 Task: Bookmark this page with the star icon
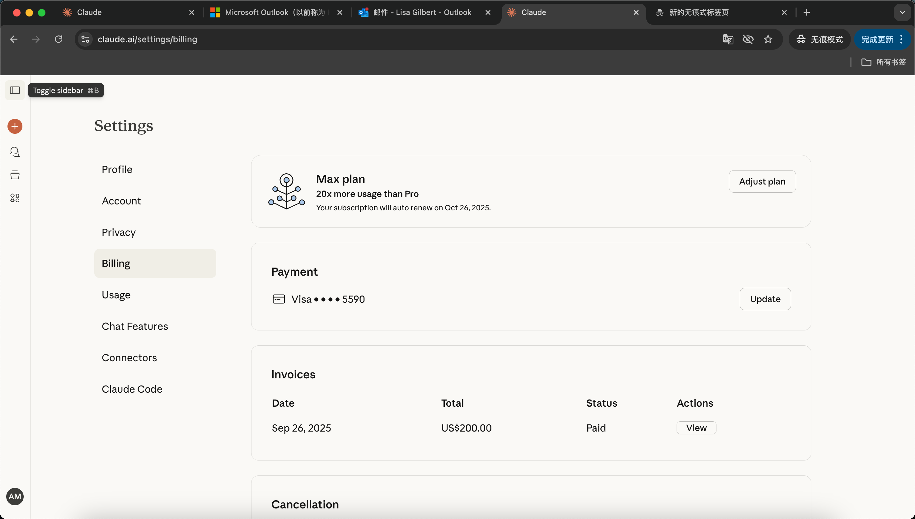[x=768, y=39]
